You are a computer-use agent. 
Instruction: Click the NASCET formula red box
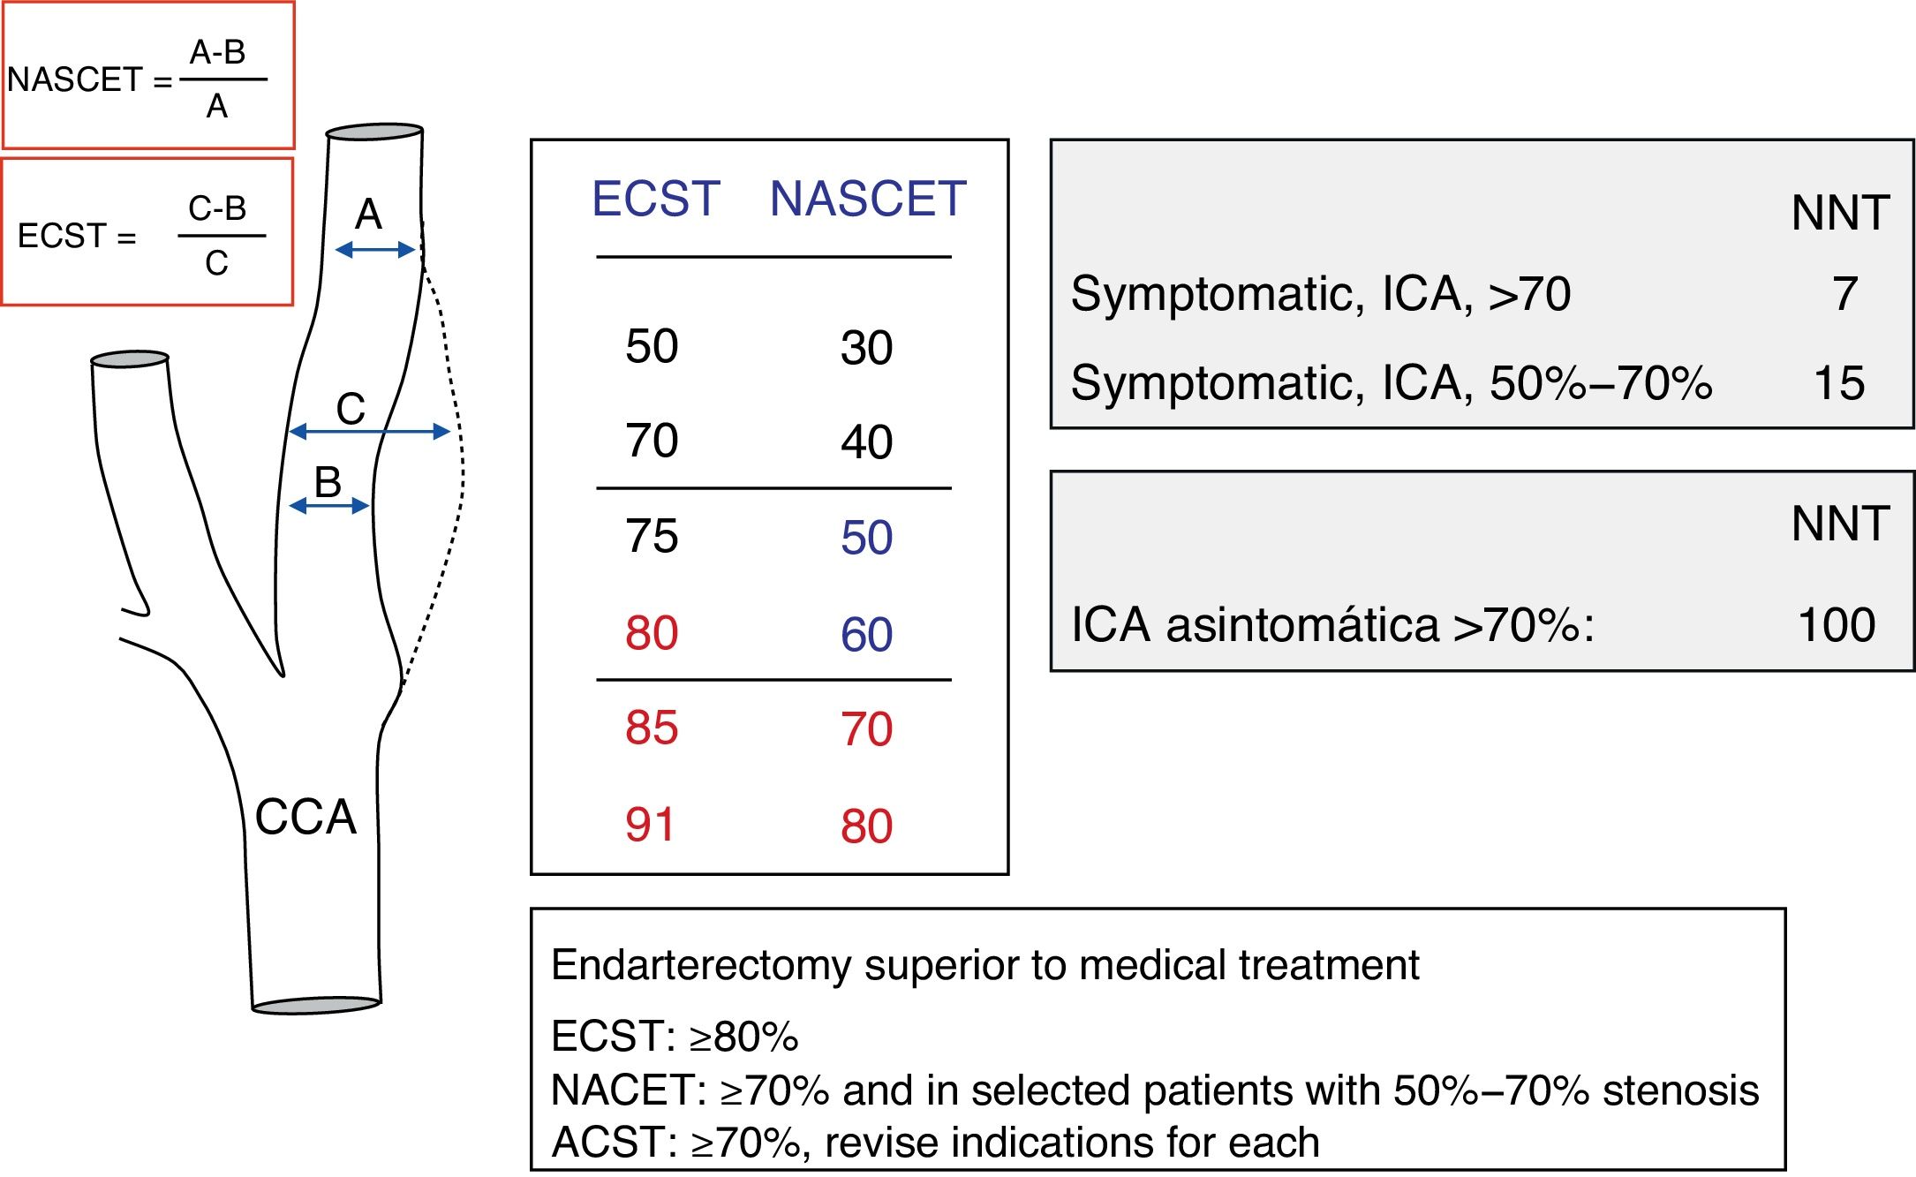147,76
